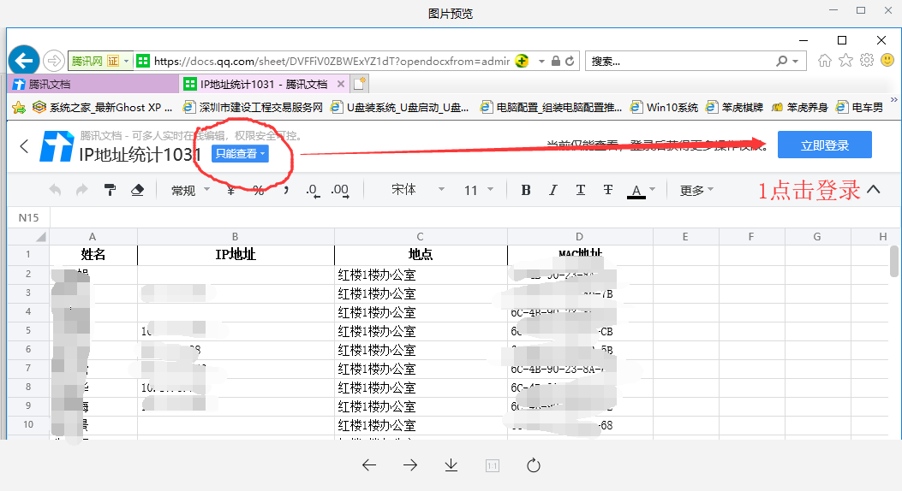Screen dimensions: 902x491
Task: Select the eraser clear-format icon
Action: [137, 190]
